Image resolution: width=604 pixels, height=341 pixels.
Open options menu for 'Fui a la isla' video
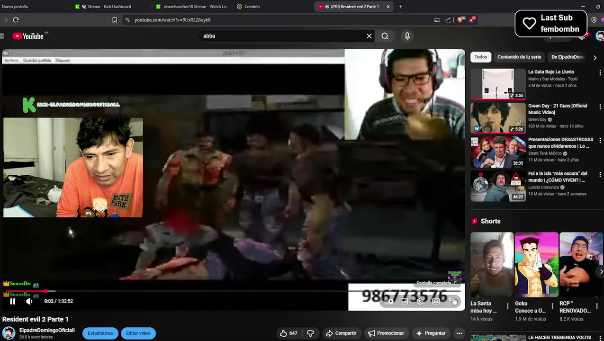tap(600, 175)
